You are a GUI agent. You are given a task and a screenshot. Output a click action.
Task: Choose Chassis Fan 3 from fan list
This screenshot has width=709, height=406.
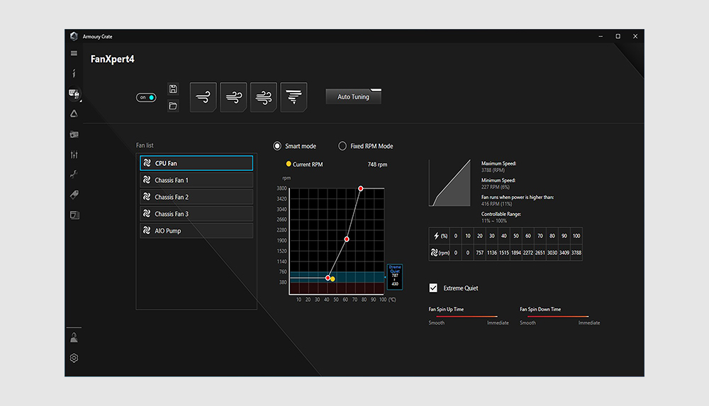[196, 214]
